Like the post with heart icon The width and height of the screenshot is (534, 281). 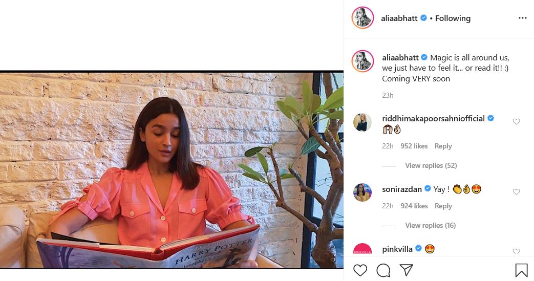coord(360,270)
